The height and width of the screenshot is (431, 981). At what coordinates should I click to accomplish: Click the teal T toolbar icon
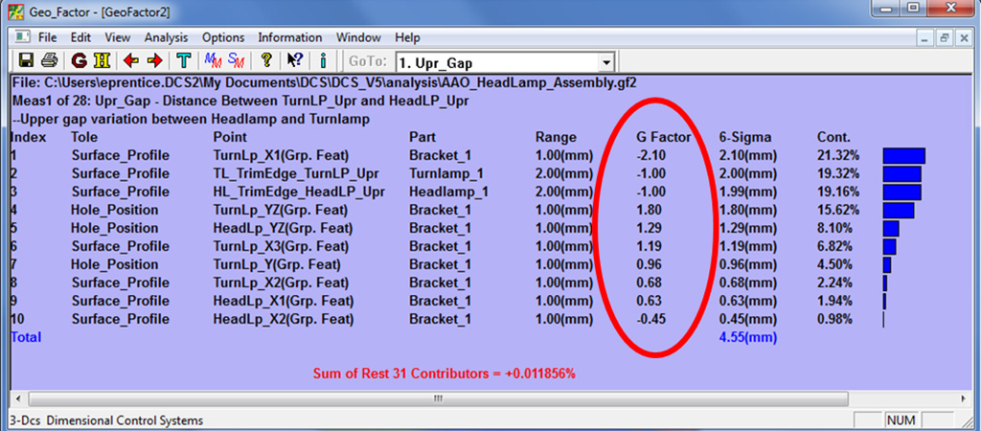point(184,61)
